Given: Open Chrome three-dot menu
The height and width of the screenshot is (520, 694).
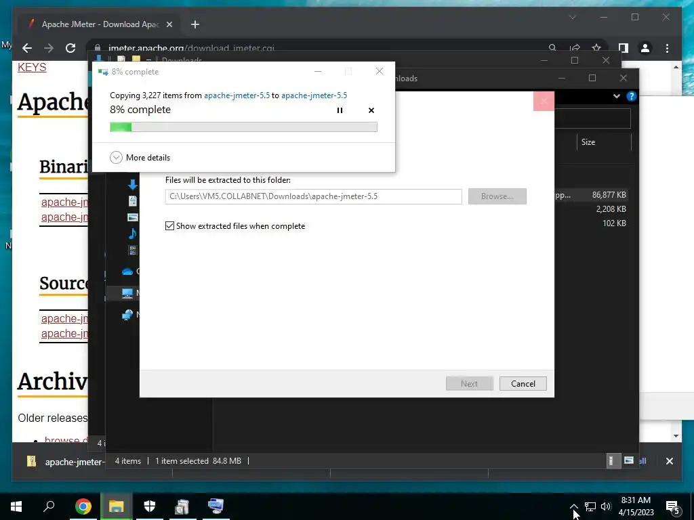Looking at the screenshot, I should (667, 48).
